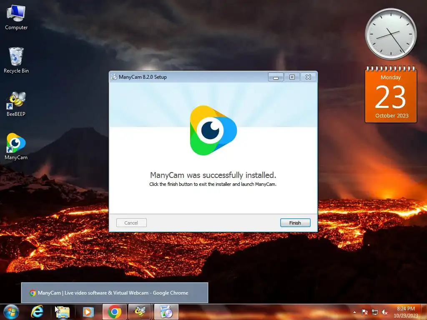Select the Recycle Bin desktop icon
Screen dimensions: 427x320
click(x=16, y=60)
